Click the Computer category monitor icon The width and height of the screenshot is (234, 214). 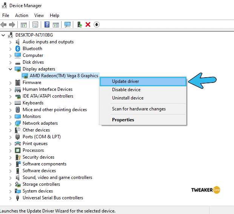coord(18,55)
